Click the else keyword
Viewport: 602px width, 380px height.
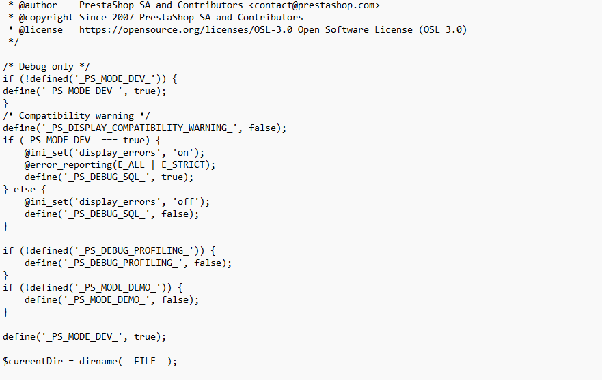click(25, 190)
